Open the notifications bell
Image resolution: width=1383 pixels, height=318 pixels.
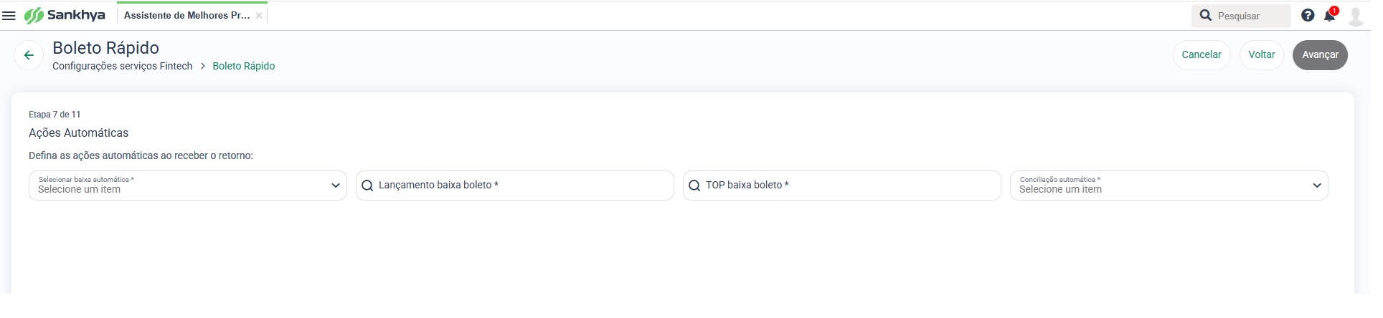tap(1329, 15)
